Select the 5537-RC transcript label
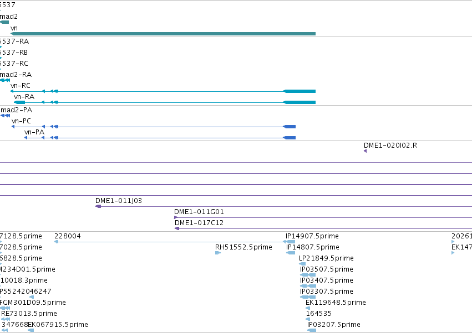 pos(14,64)
